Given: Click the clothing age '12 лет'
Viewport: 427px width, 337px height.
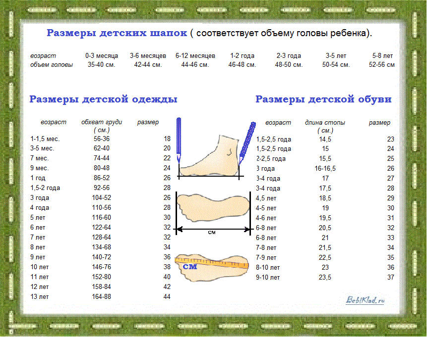Looking at the screenshot, I should pos(40,287).
